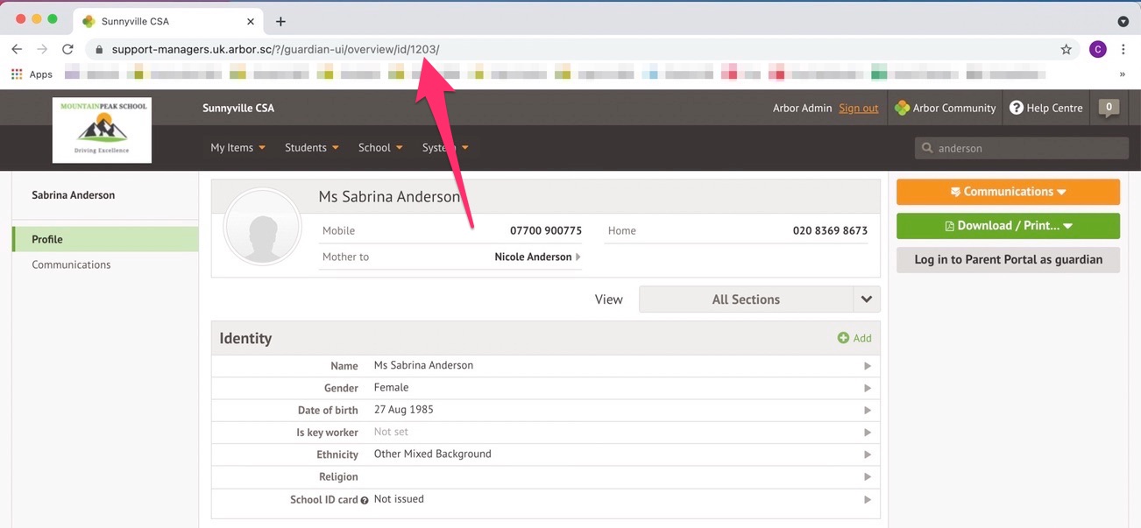The height and width of the screenshot is (528, 1141).
Task: Click the Sunnyville CSA header title
Action: [x=238, y=109]
